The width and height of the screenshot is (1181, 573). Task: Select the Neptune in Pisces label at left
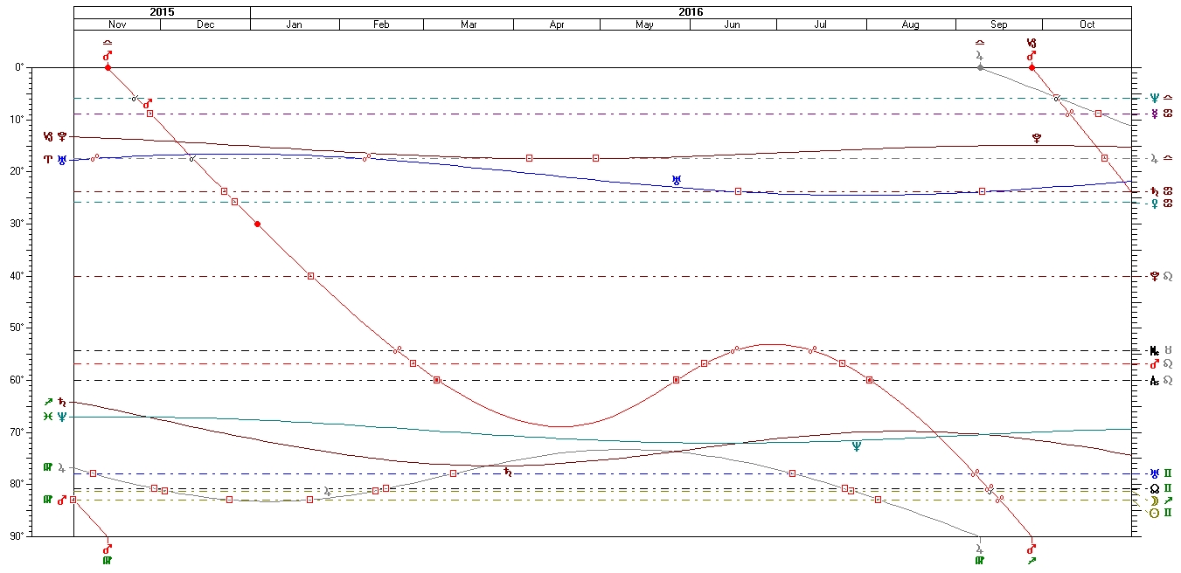(x=55, y=417)
